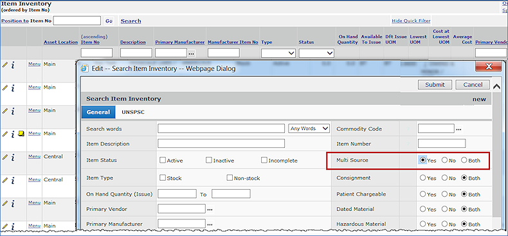This screenshot has width=508, height=236.
Task: Click ellipsis beside Primary Manufacturer filter box
Action: [x=192, y=53]
